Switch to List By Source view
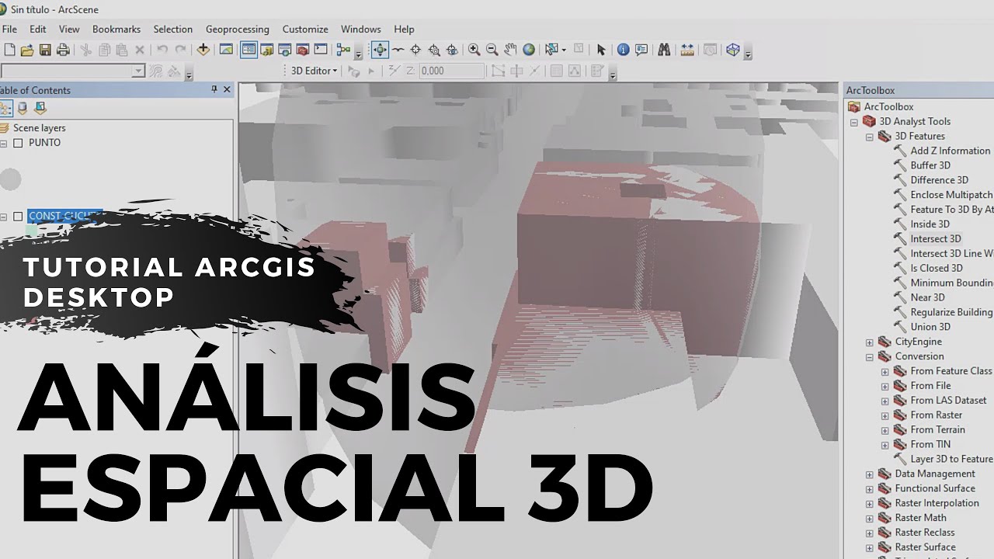994x559 pixels. click(23, 109)
